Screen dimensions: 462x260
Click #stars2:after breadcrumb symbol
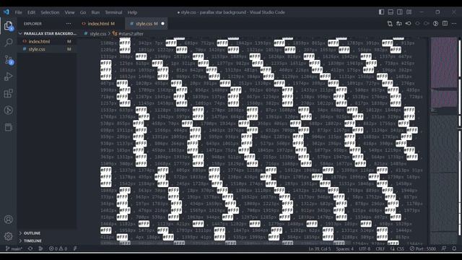coord(131,34)
